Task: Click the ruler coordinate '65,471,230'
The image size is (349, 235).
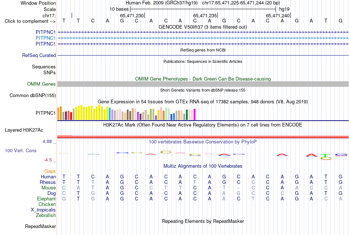Action: coord(132,15)
